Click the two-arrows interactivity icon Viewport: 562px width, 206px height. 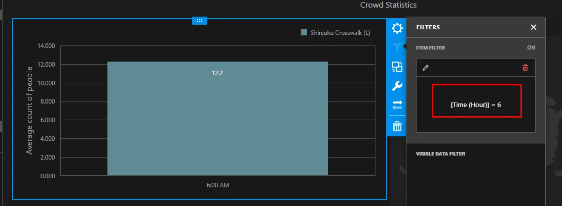pos(397,105)
